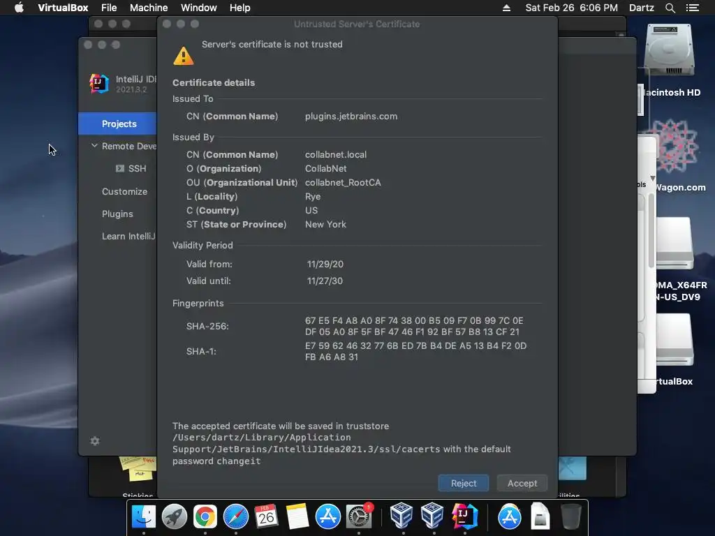This screenshot has width=715, height=536.
Task: Click the 11/27/30 valid until date
Action: click(x=325, y=281)
